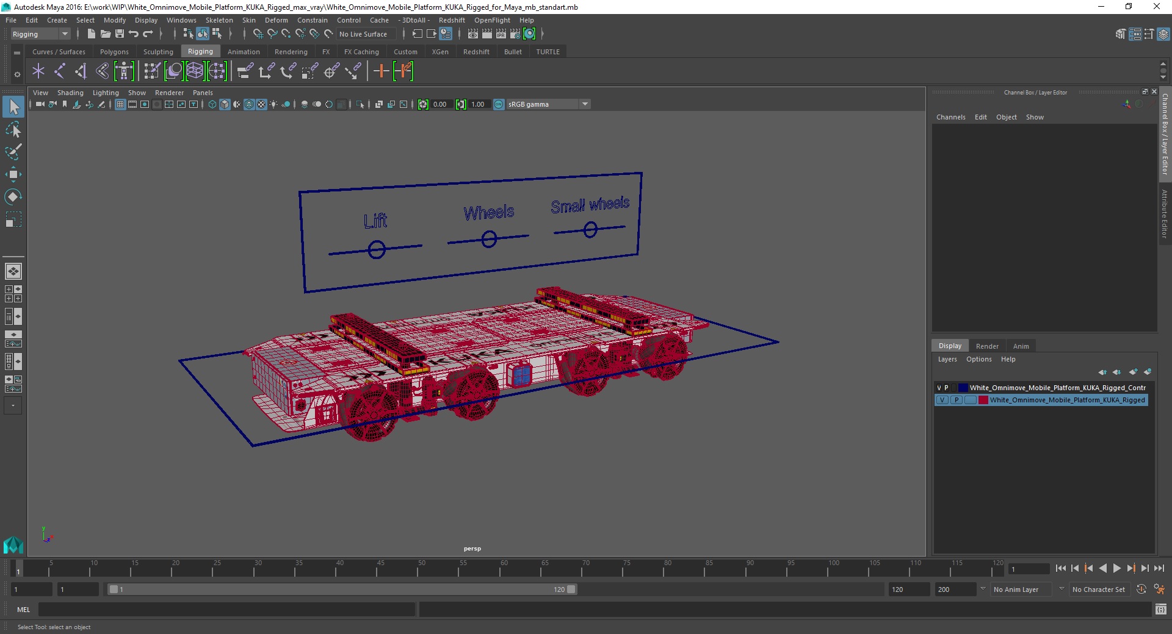Open Options menu in Layer Editor

(979, 359)
